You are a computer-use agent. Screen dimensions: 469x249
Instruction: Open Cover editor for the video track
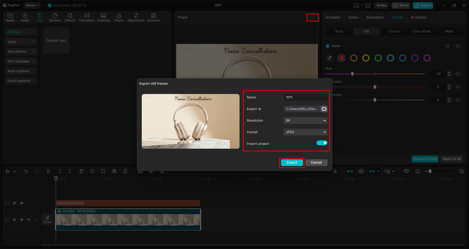(x=48, y=219)
